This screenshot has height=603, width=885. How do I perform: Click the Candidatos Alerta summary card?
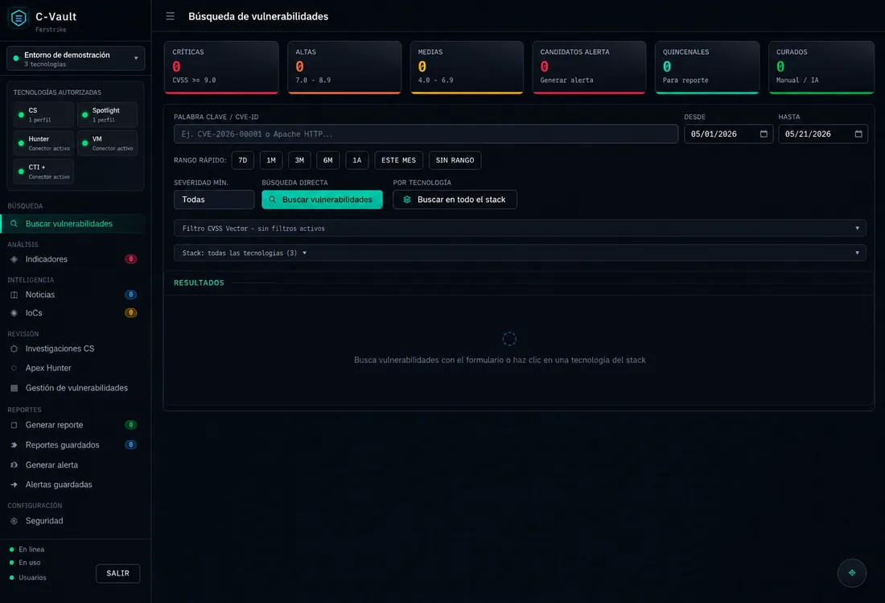point(589,67)
